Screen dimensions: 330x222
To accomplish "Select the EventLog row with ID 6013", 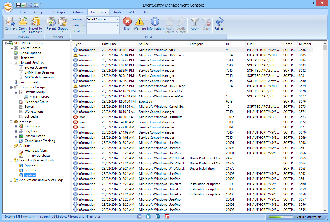I will [x=193, y=102].
